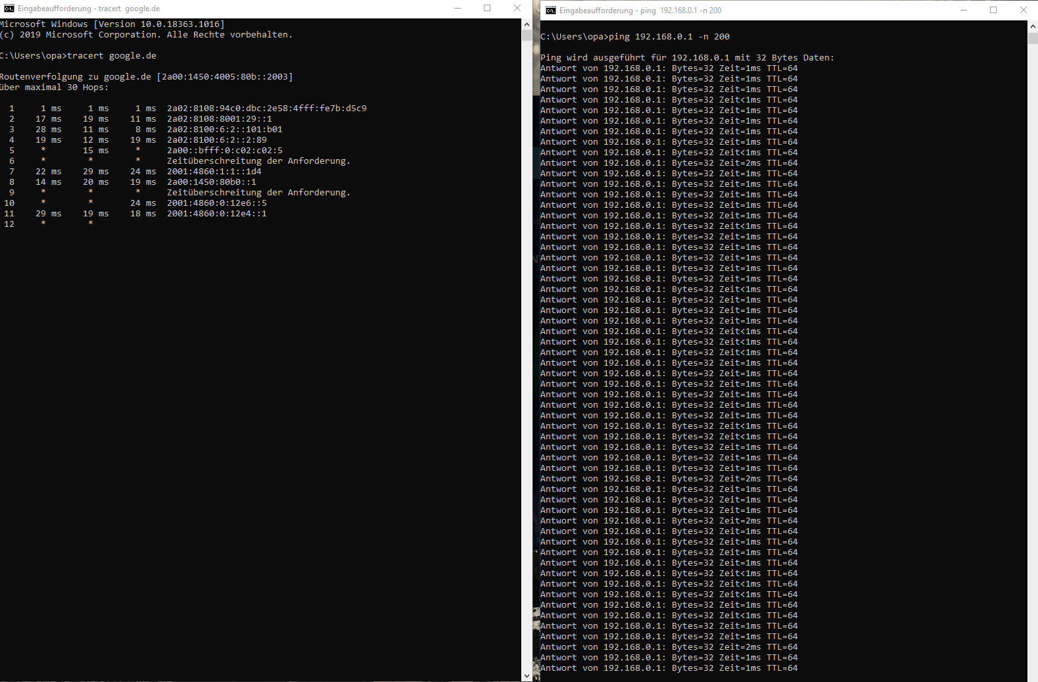
Task: Click the 'über maximal 30 Hops:' line
Action: click(x=55, y=87)
